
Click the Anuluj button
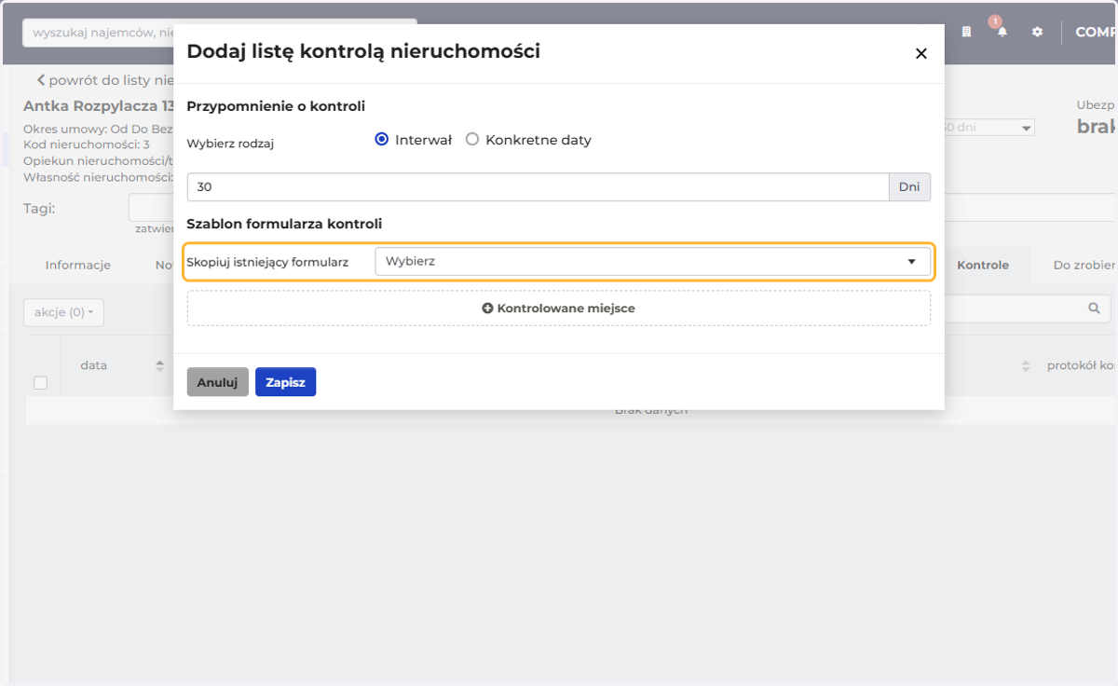tap(217, 382)
